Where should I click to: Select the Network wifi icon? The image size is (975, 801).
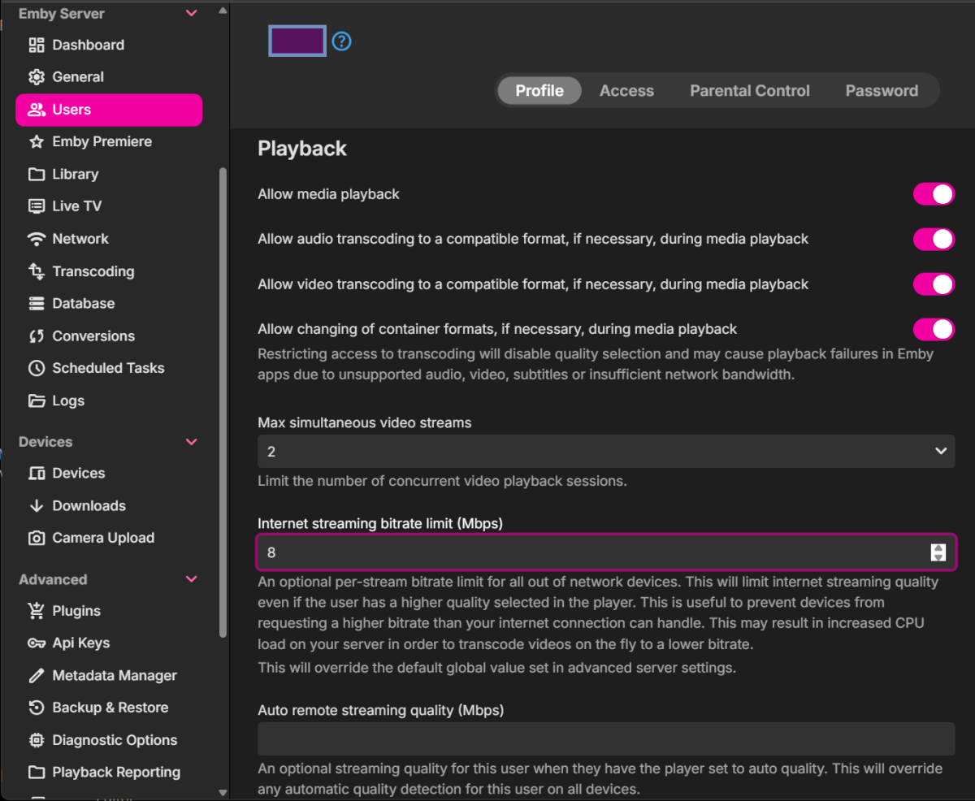click(x=36, y=239)
